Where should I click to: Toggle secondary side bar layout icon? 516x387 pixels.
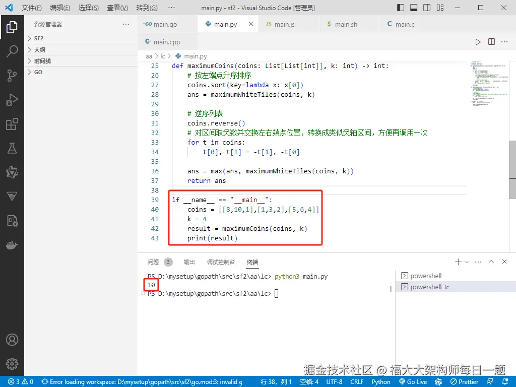click(x=427, y=8)
